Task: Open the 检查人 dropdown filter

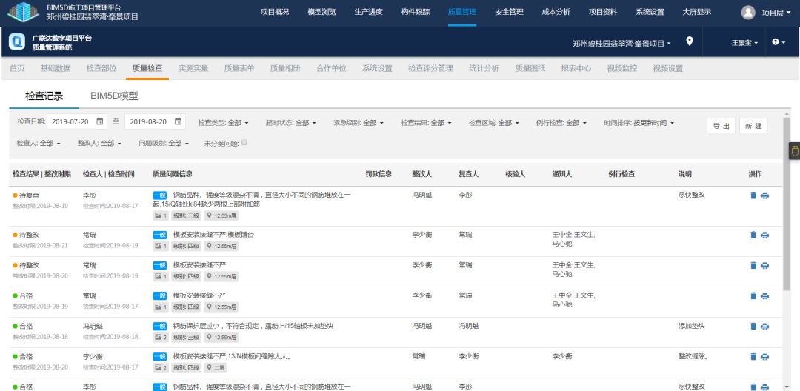Action: click(39, 144)
